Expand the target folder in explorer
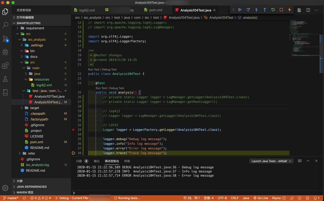Screen dimensions: 324x201 click(34, 108)
